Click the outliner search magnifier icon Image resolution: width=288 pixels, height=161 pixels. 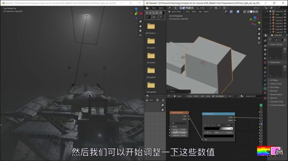pos(278,8)
